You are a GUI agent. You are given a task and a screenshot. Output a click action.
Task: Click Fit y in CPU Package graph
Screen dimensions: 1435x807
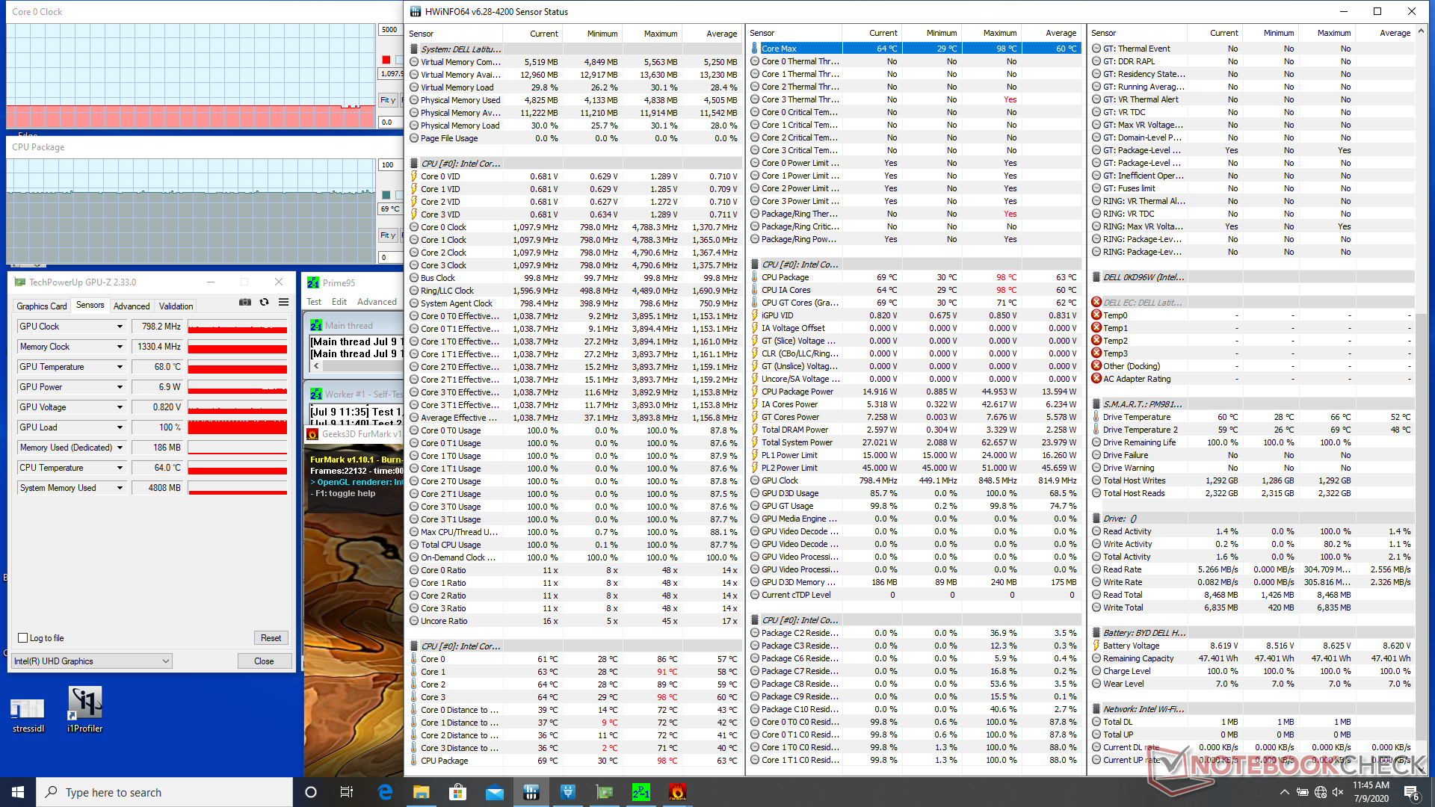coord(388,235)
